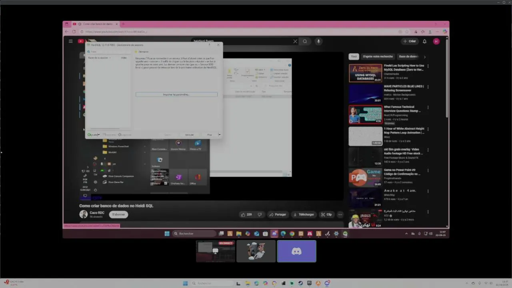Select the EN DIRECT live stream tile
This screenshot has width=512, height=288.
pyautogui.click(x=215, y=251)
